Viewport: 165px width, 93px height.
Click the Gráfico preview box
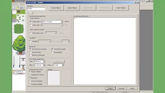[54, 78]
